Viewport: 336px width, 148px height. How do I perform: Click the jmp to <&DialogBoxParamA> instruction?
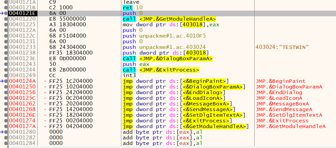point(184,86)
